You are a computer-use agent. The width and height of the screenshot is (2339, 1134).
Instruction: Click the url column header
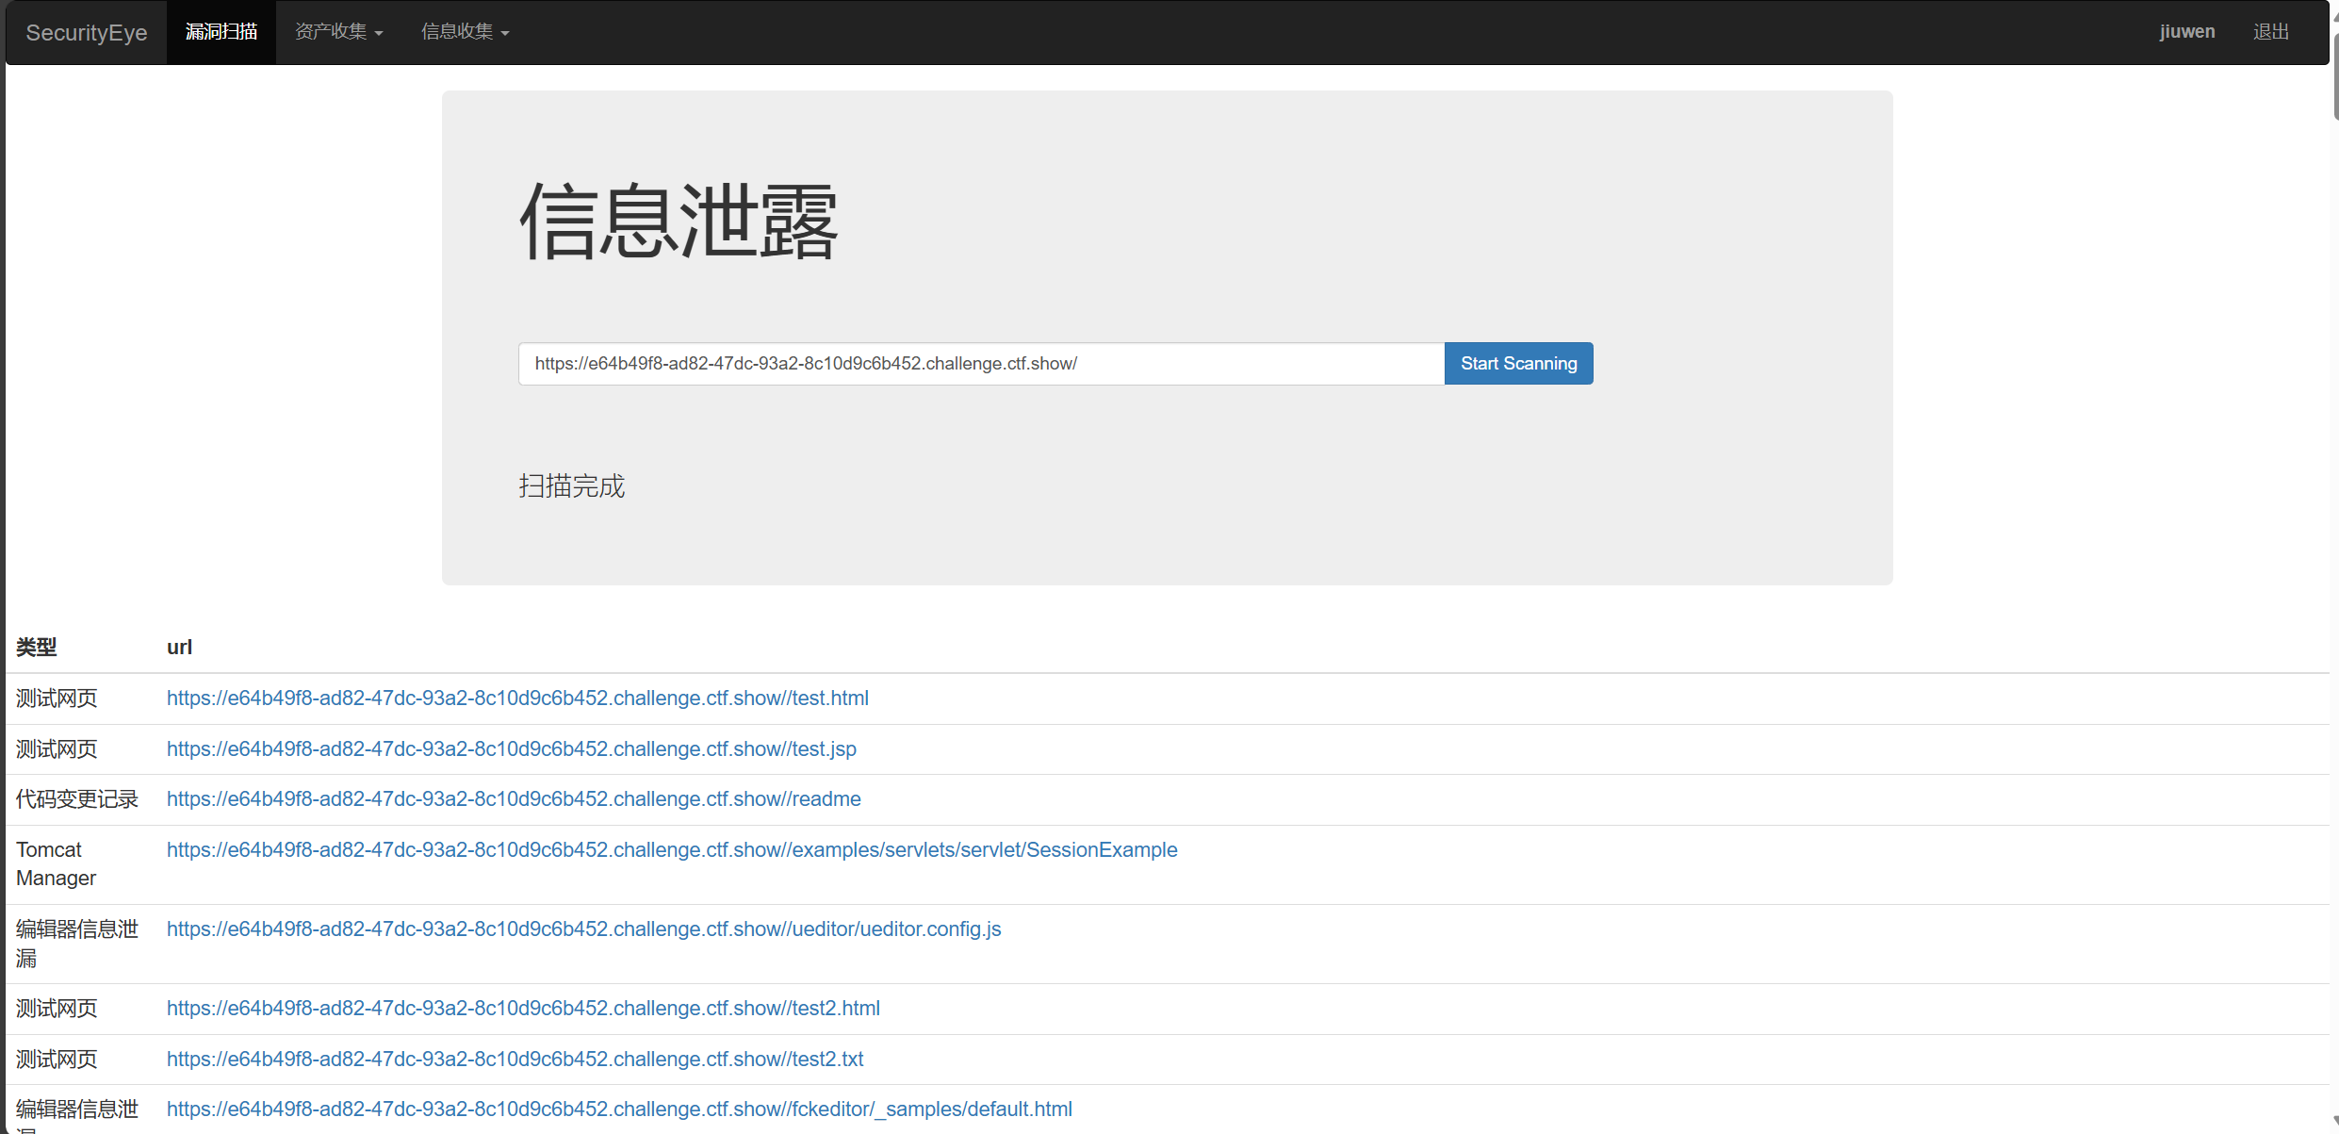pos(179,648)
